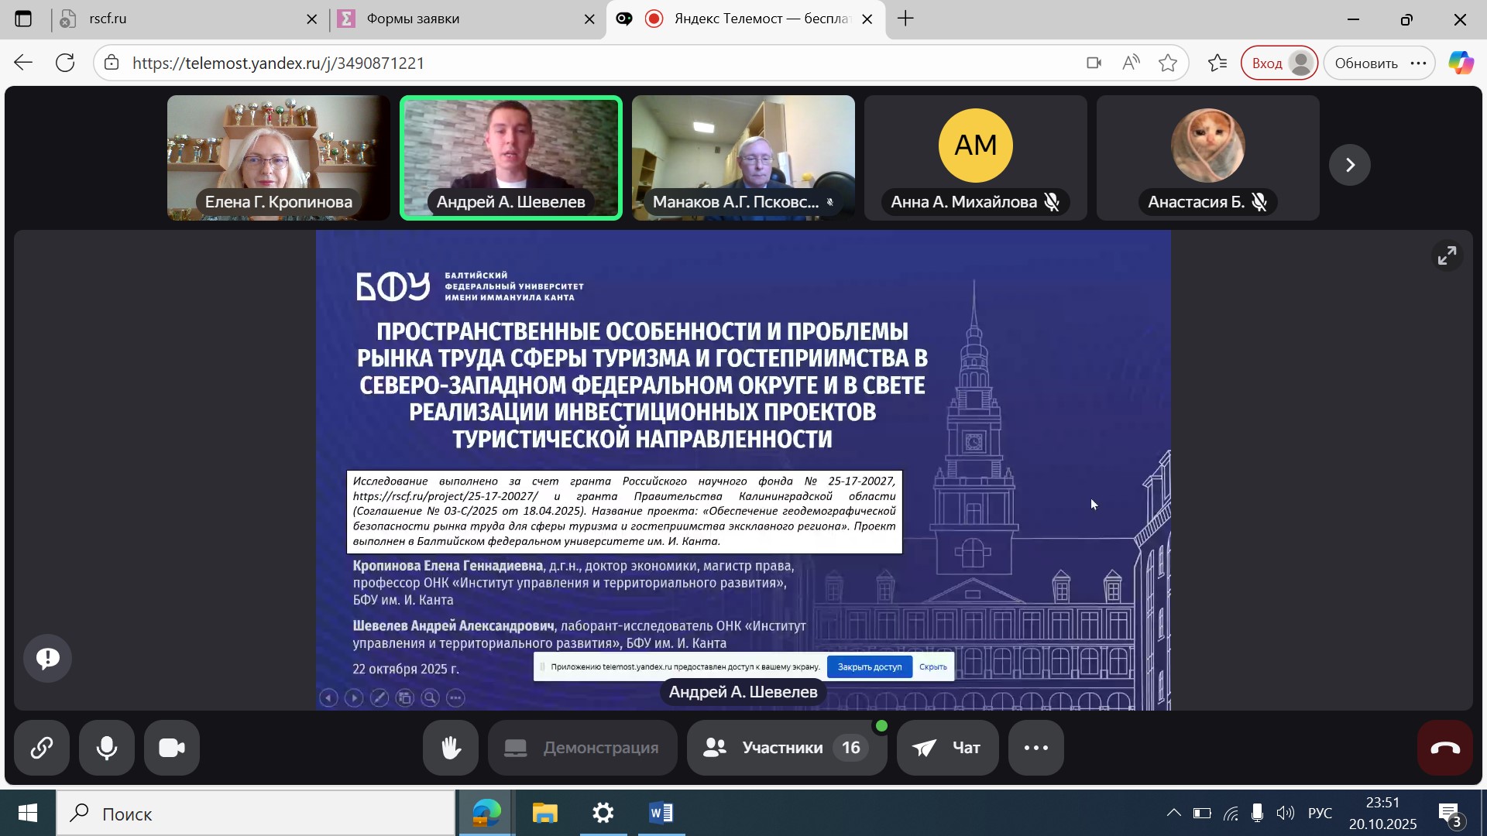This screenshot has width=1487, height=836.
Task: Toggle the microphone button
Action: click(107, 748)
